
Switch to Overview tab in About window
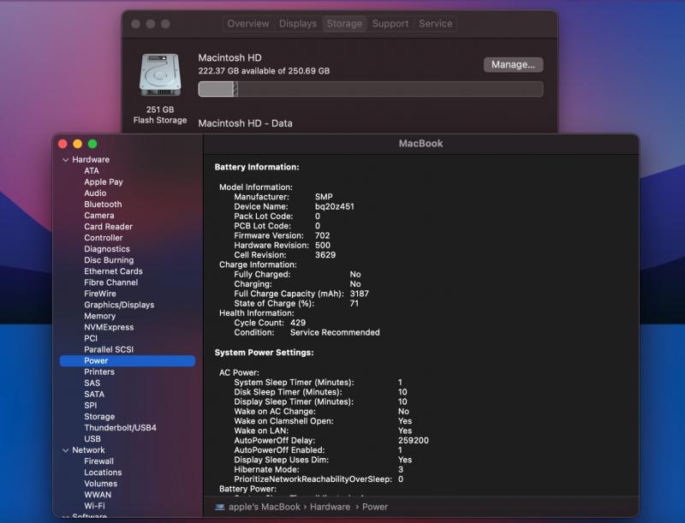[x=248, y=24]
